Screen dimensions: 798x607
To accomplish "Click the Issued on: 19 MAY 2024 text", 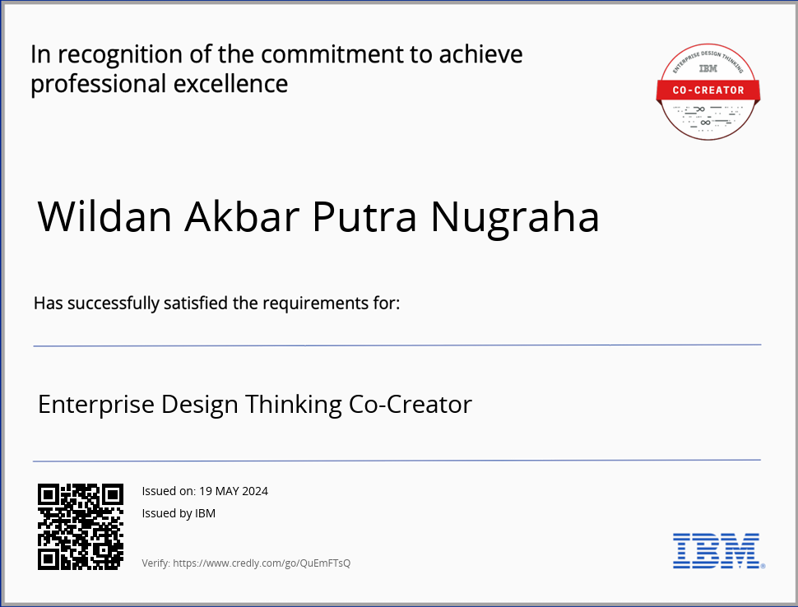I will [x=205, y=491].
